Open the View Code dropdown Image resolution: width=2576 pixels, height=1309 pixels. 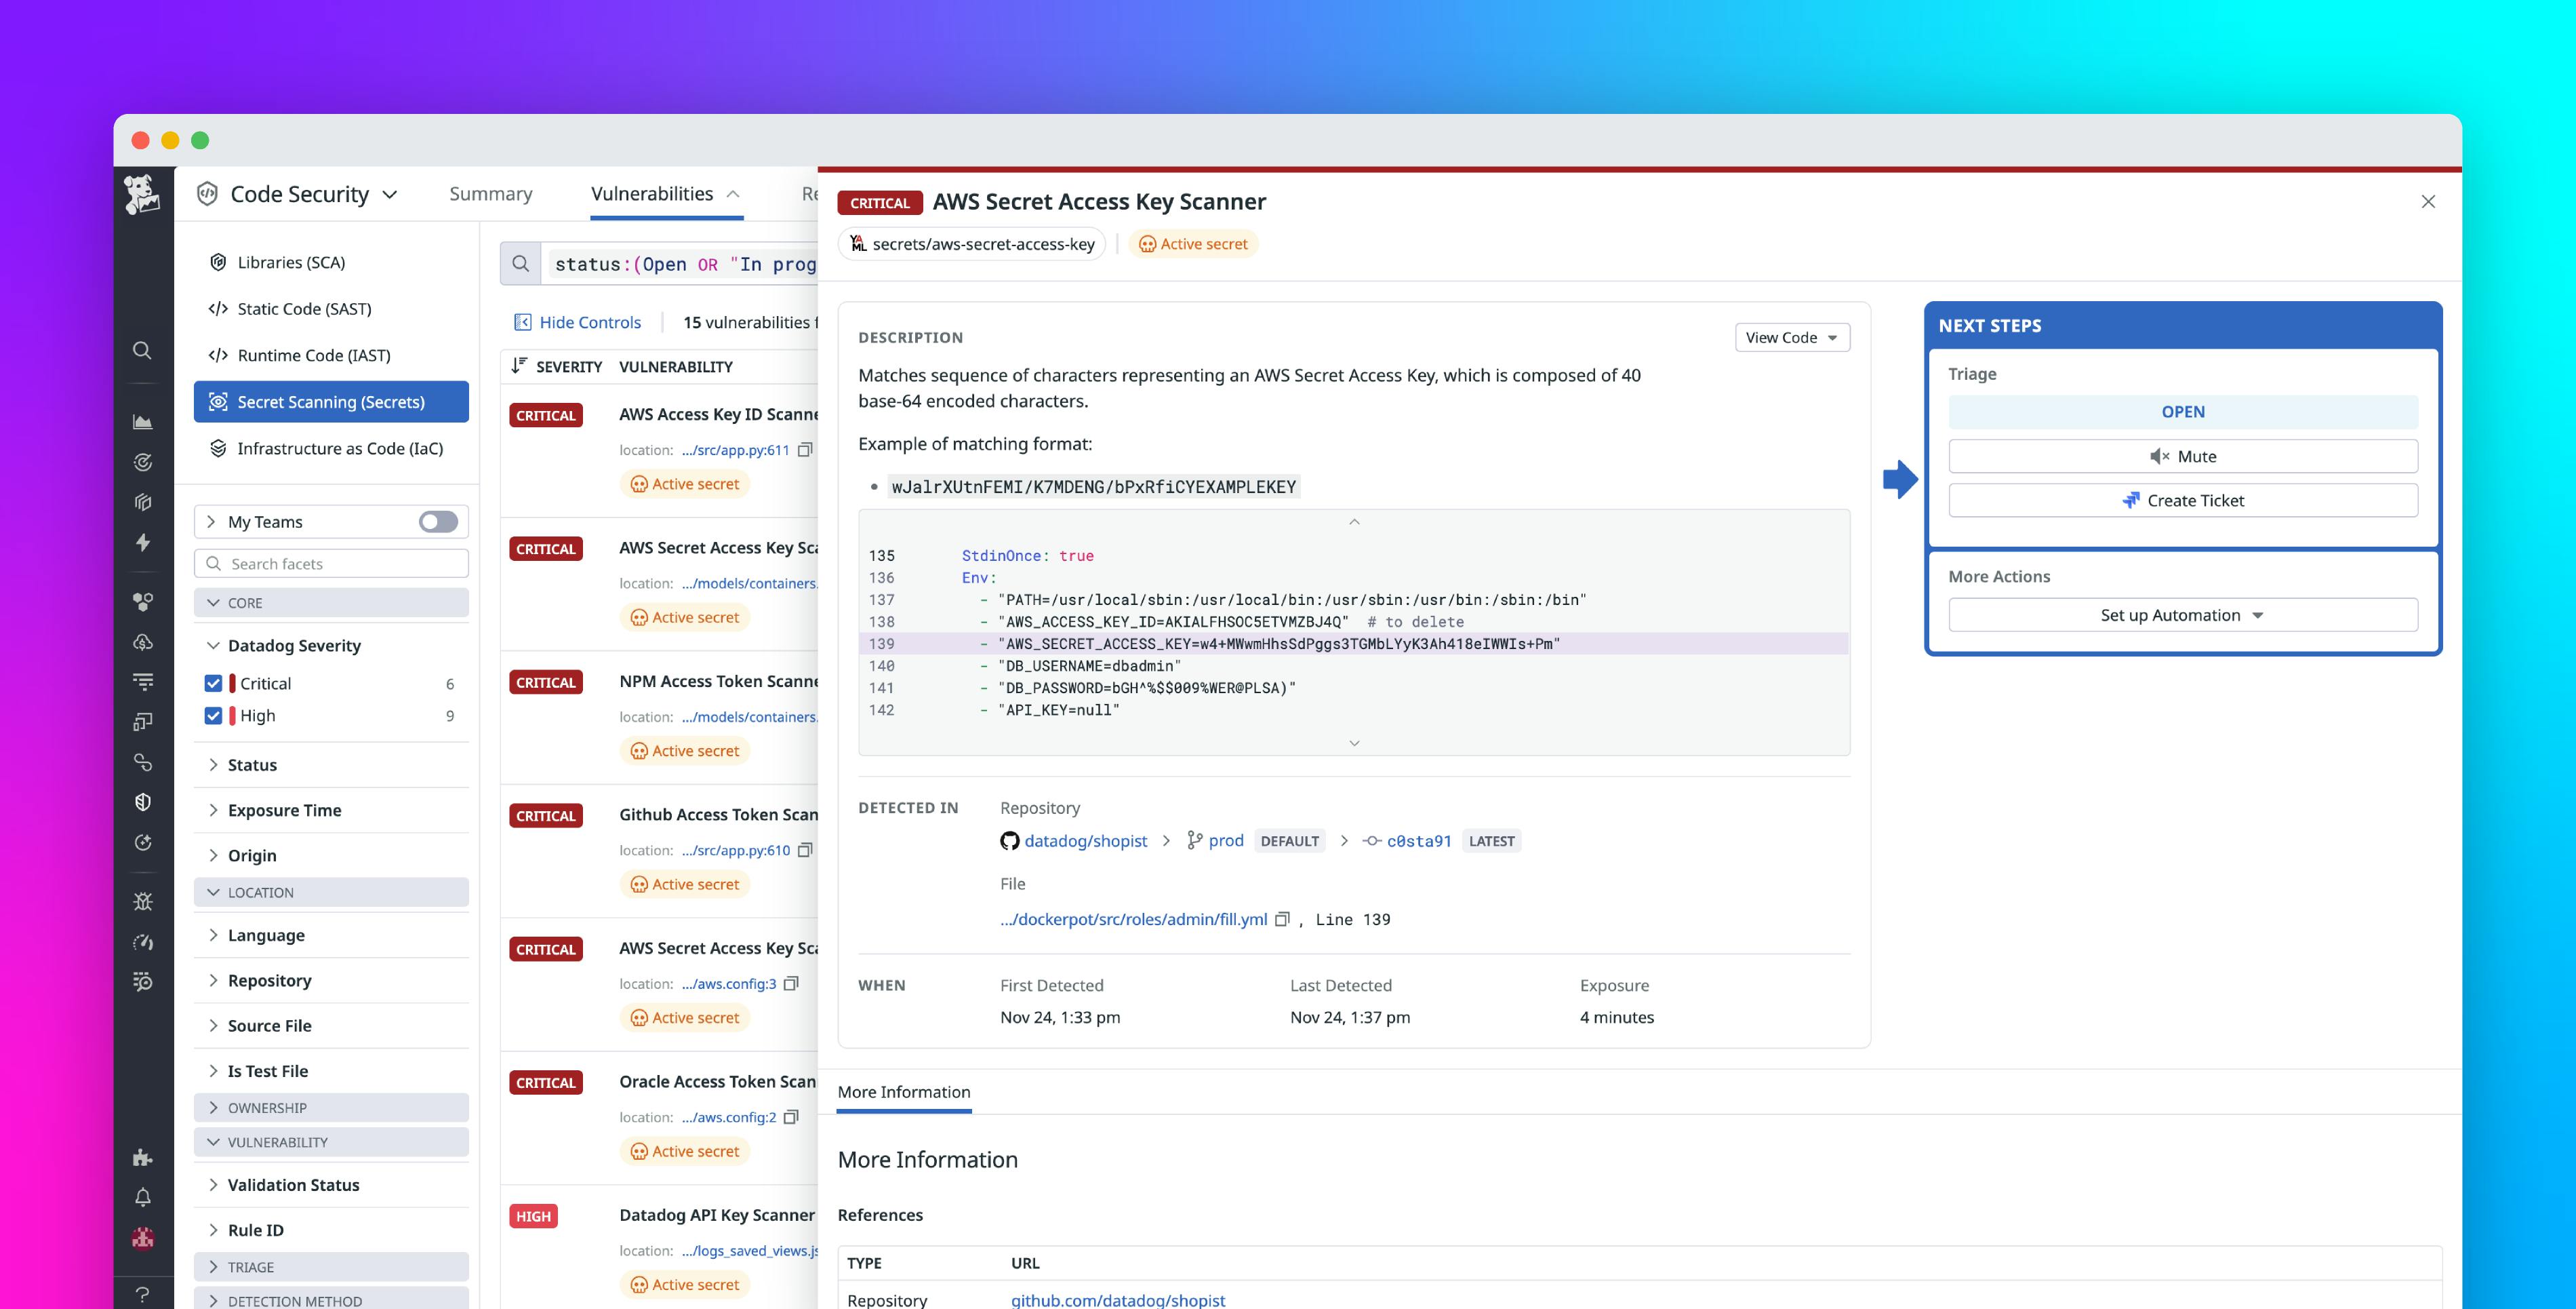(1792, 337)
